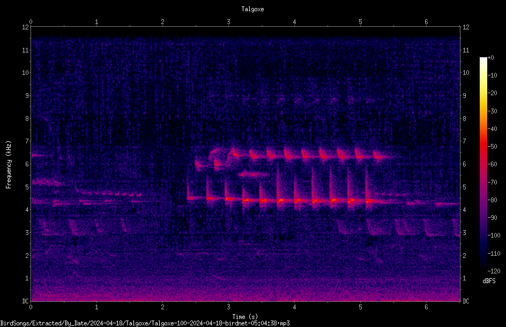
Task: Click the Time (s) axis label
Action: [245, 317]
